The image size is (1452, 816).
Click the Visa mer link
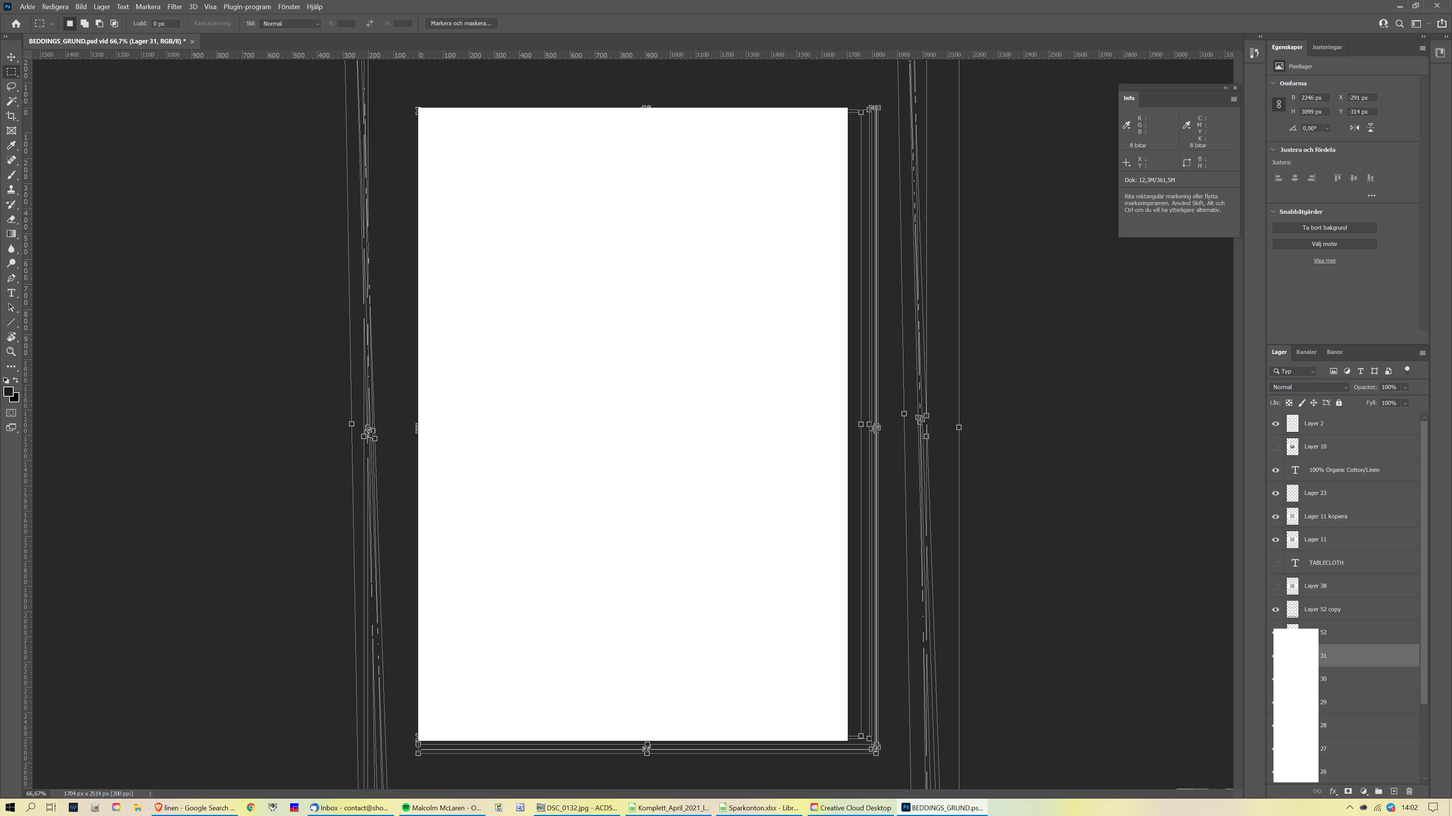(x=1324, y=261)
